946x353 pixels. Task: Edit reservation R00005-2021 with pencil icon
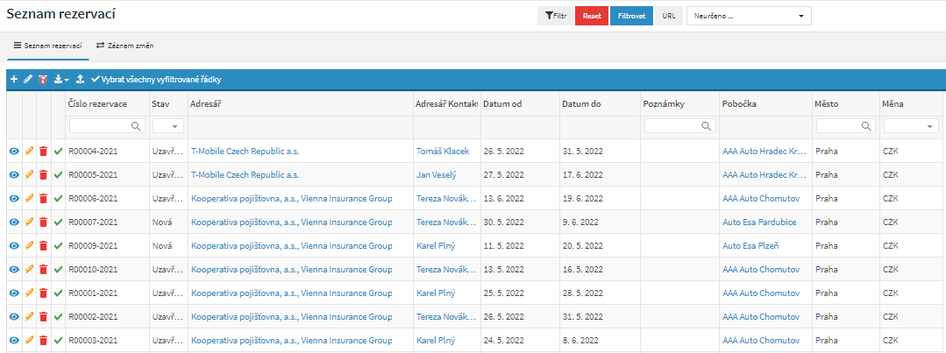[29, 174]
